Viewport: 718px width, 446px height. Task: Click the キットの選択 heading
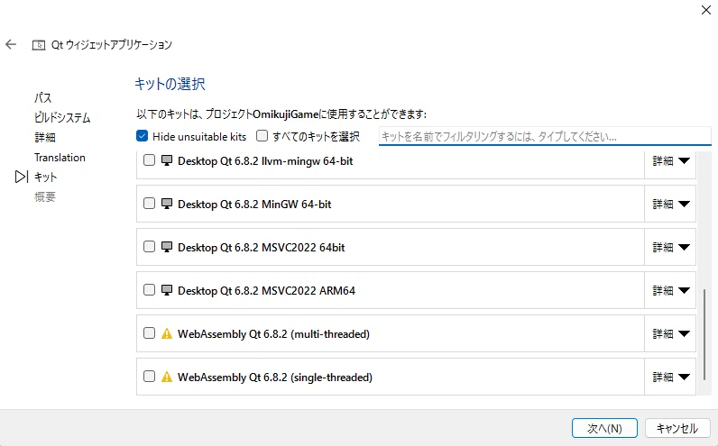[x=170, y=84]
